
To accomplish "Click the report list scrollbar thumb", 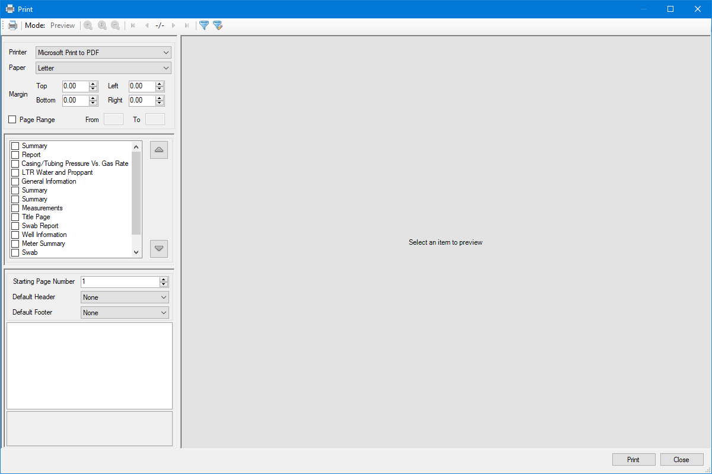I will [136, 193].
